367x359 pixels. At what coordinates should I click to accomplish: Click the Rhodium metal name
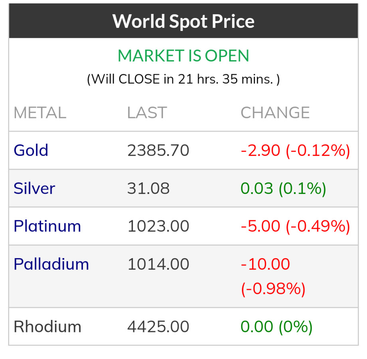pyautogui.click(x=47, y=327)
